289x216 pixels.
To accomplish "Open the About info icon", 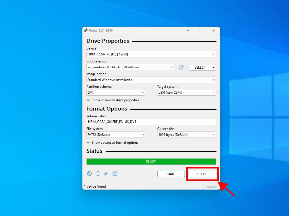I will [98, 174].
